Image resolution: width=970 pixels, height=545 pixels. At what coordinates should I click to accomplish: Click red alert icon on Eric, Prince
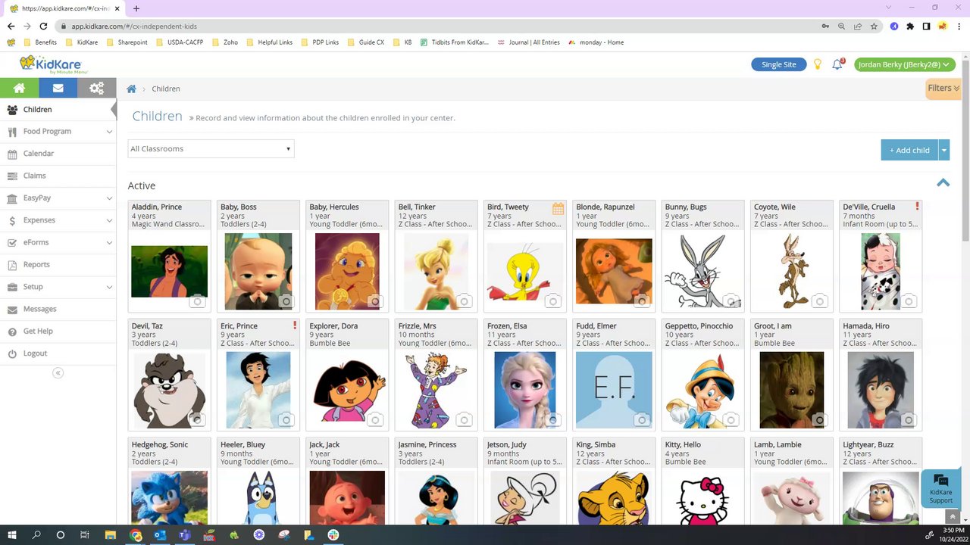295,325
